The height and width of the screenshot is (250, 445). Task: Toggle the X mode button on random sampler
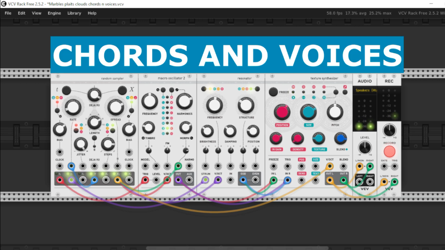pos(122,90)
